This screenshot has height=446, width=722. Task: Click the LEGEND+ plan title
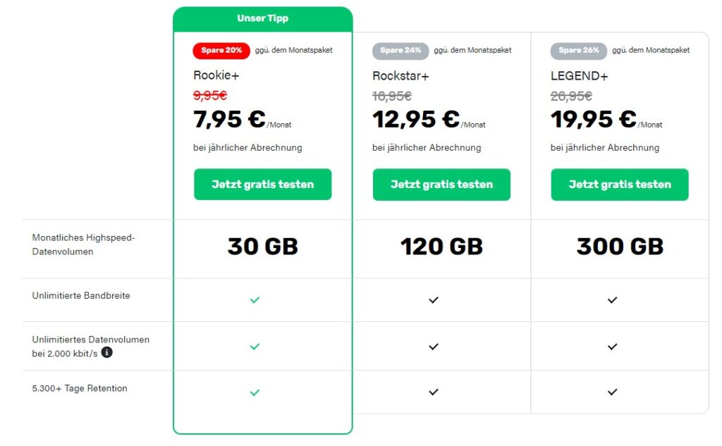tap(580, 76)
